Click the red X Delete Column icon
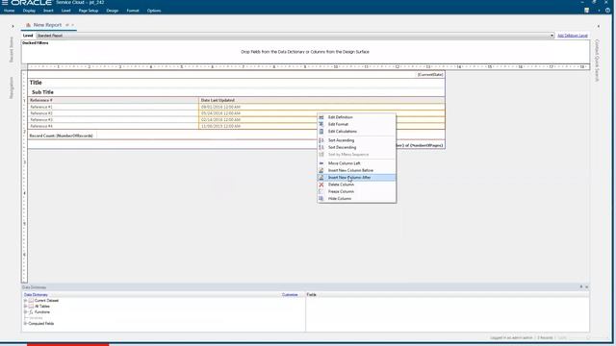This screenshot has height=346, width=616. point(321,185)
